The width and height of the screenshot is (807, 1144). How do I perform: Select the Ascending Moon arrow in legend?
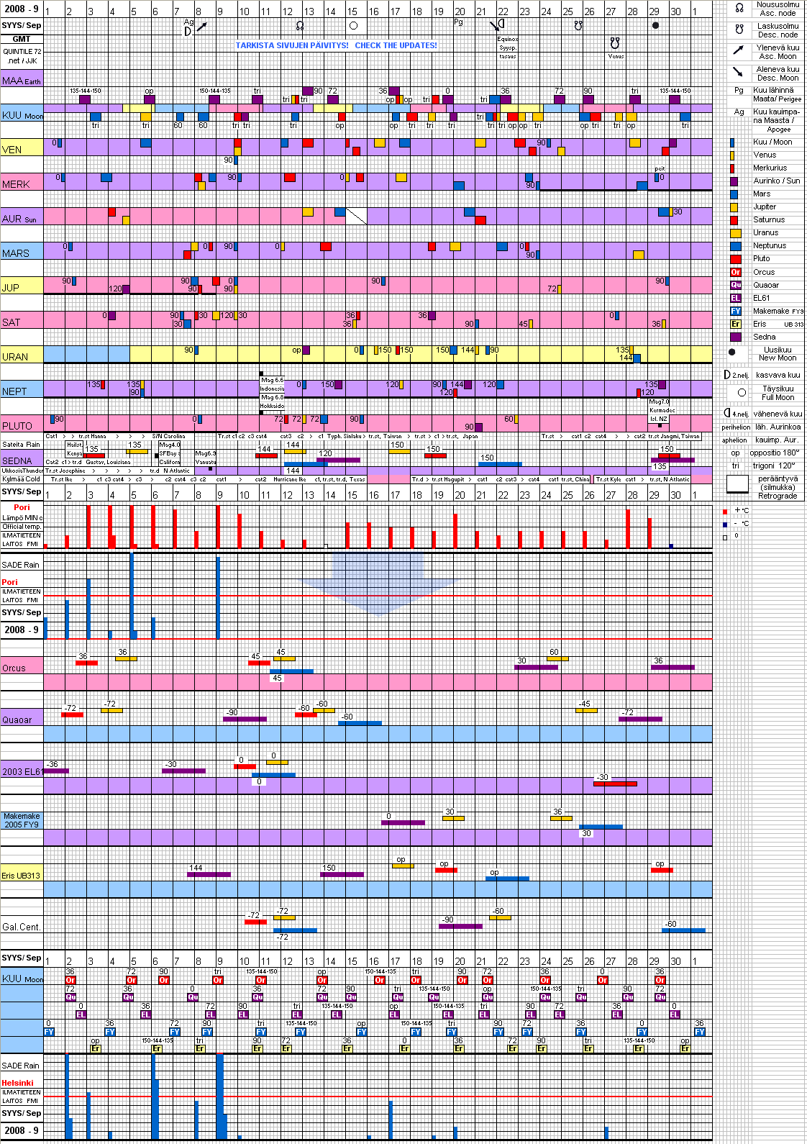[x=738, y=50]
